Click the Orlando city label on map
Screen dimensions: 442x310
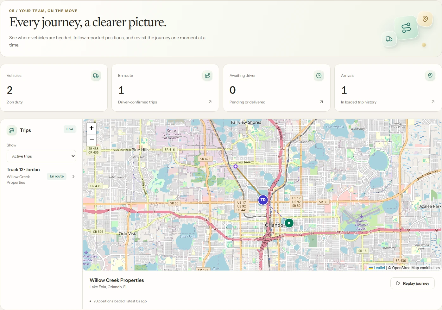pos(274,225)
